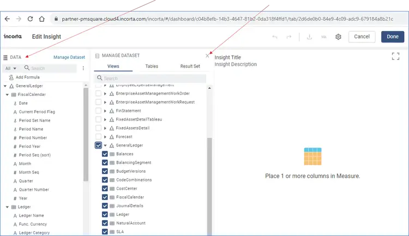Click the Data panel header icon
This screenshot has height=236, width=409.
(5, 57)
